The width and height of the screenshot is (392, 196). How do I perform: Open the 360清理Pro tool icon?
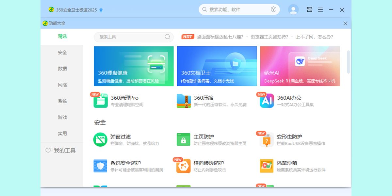tap(101, 101)
